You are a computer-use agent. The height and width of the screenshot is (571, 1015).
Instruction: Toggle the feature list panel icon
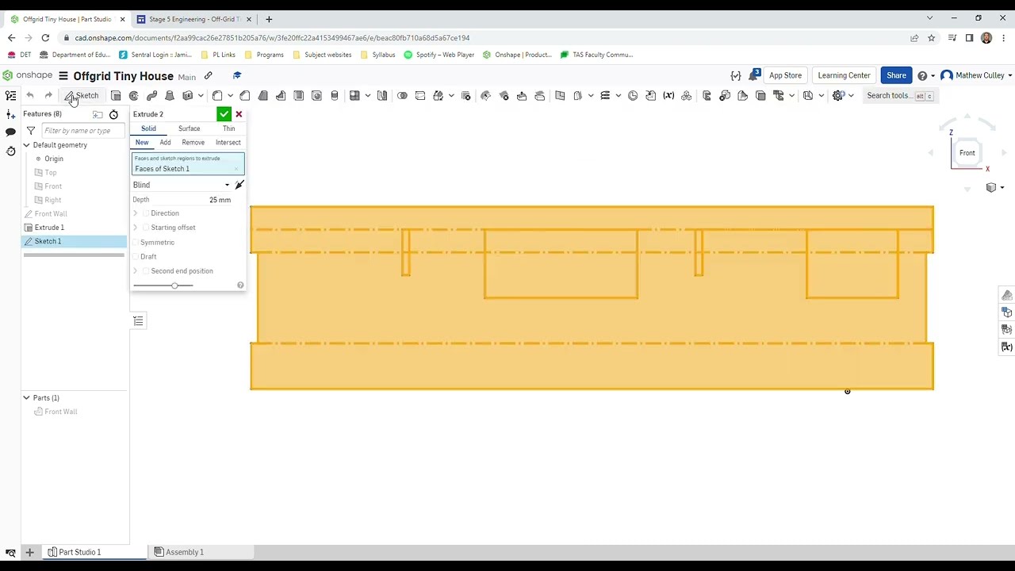coord(10,95)
